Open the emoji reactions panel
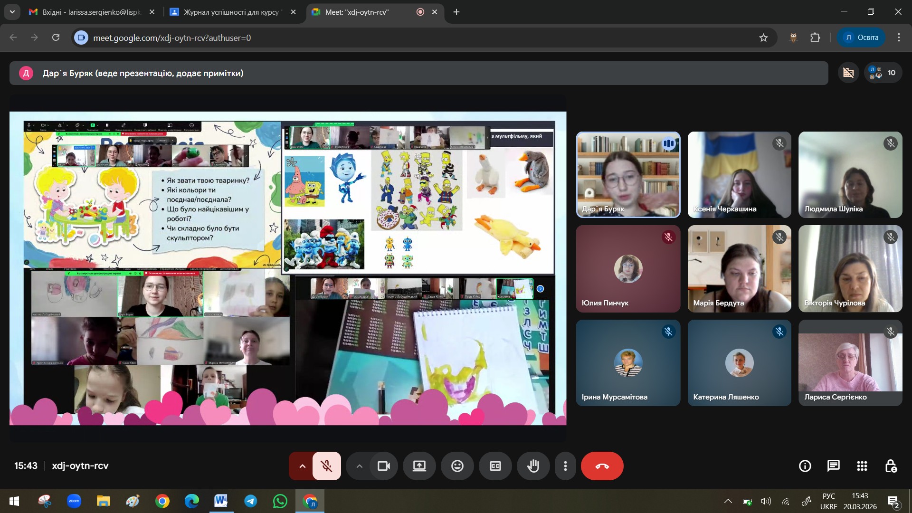Image resolution: width=912 pixels, height=513 pixels. pyautogui.click(x=457, y=466)
